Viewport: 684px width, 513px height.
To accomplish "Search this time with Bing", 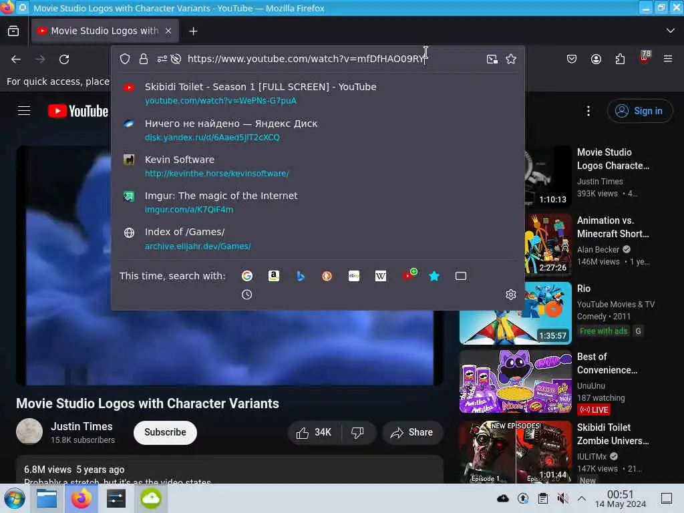I will click(x=300, y=276).
